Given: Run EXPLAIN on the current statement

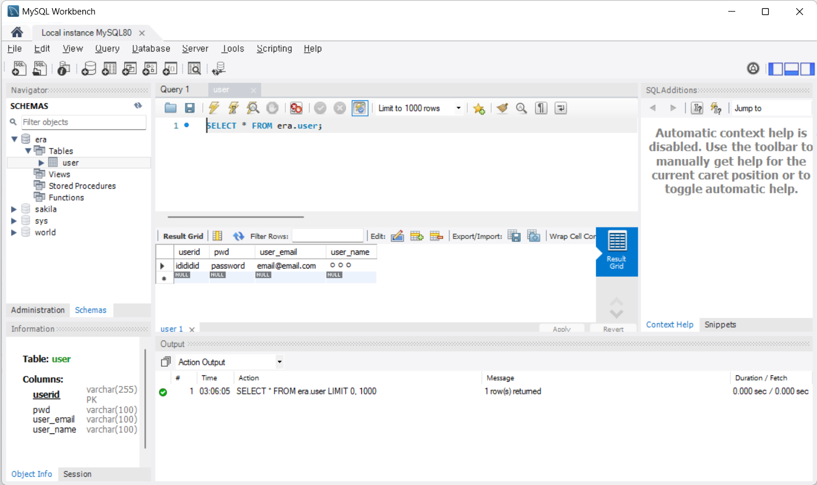Looking at the screenshot, I should (x=253, y=108).
